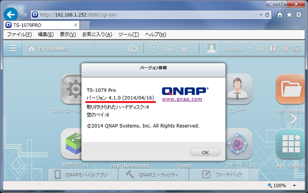This screenshot has height=193, width=308.
Task: Click the browser back arrow button
Action: [x=11, y=14]
